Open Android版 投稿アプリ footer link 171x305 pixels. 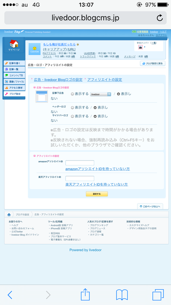click(x=61, y=225)
